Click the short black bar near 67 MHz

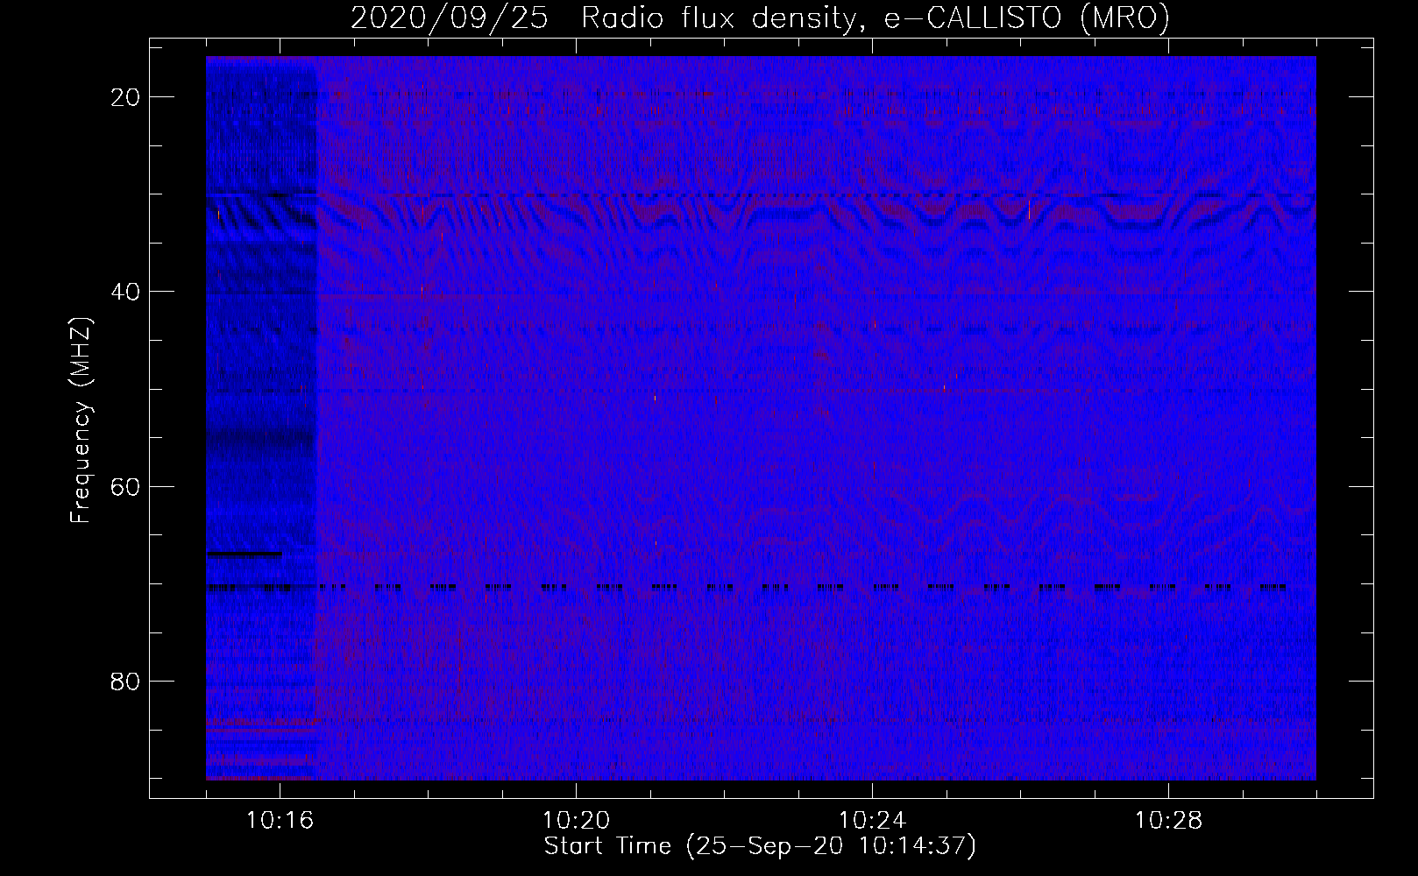(245, 554)
